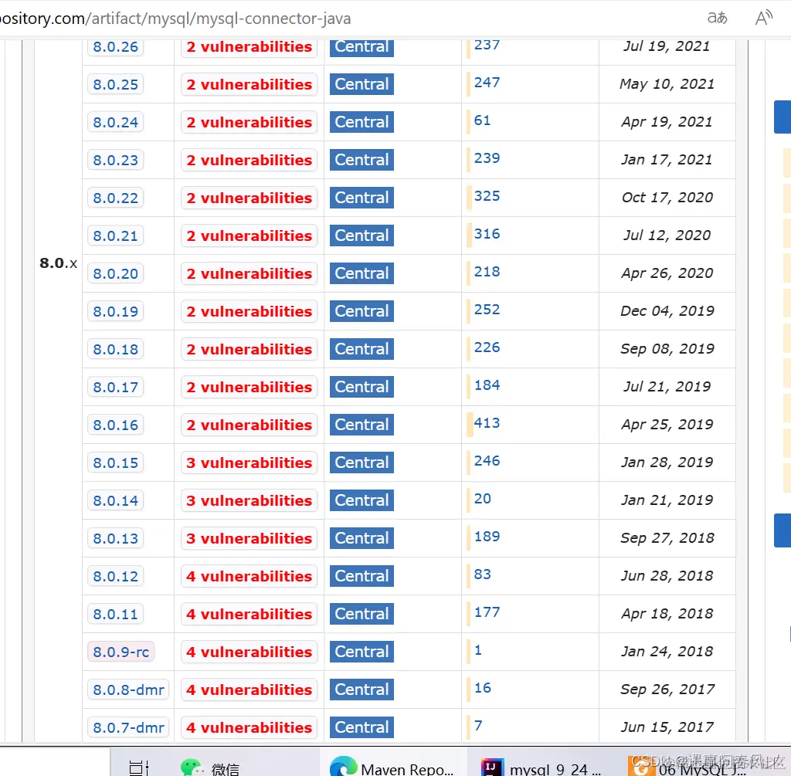Open version 8.0.22 link
Screen dimensions: 791x776
(x=116, y=198)
